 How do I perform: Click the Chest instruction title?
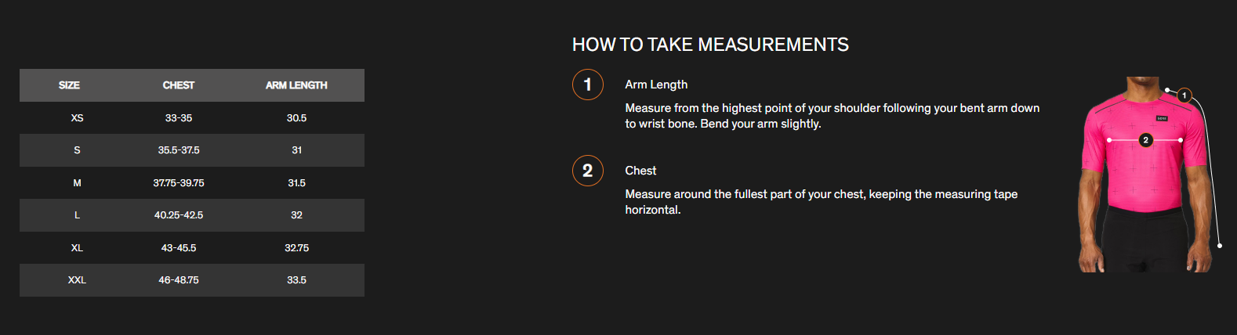click(640, 171)
